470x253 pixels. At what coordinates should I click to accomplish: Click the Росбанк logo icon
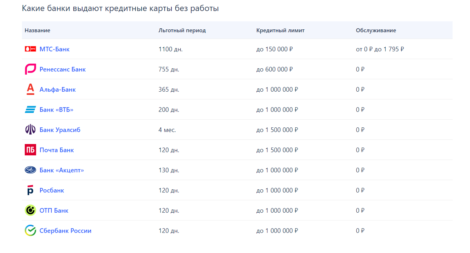pos(30,190)
